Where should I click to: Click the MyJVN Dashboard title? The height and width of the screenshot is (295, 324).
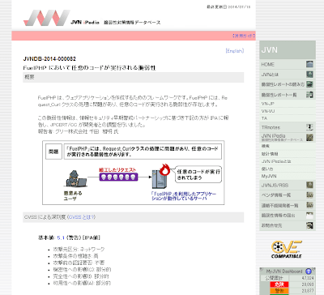(284, 271)
